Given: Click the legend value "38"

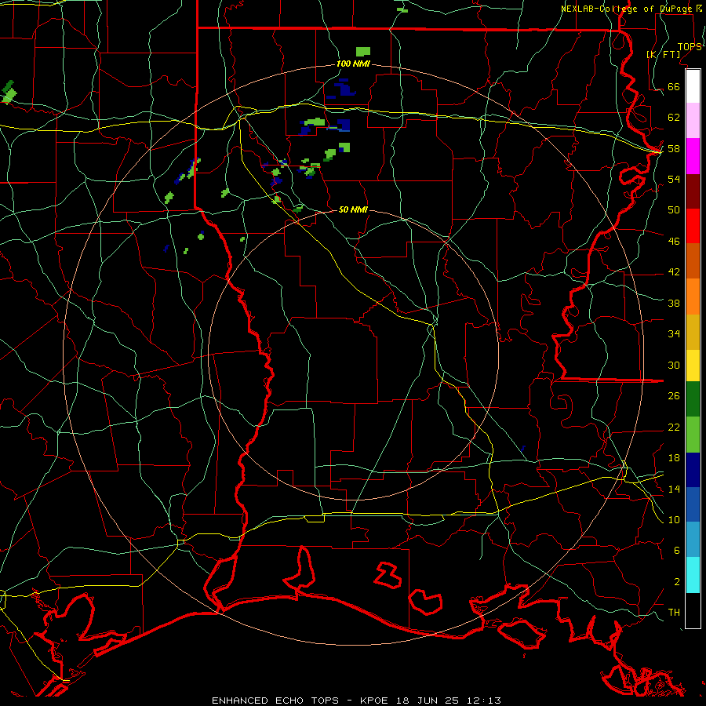Looking at the screenshot, I should click(x=674, y=303).
